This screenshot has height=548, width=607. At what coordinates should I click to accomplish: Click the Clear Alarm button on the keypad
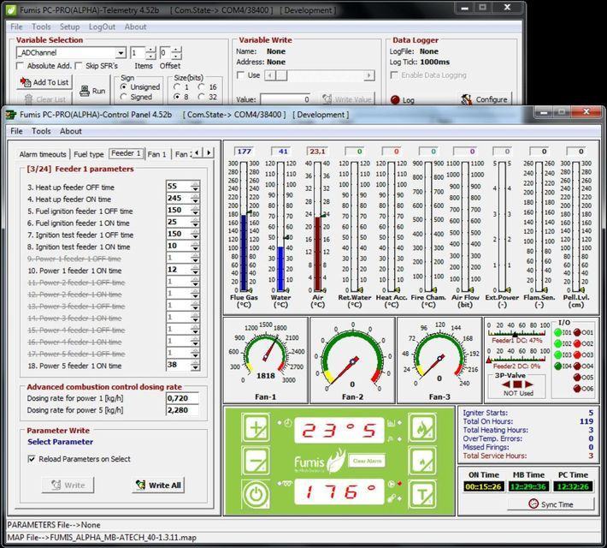pos(367,461)
